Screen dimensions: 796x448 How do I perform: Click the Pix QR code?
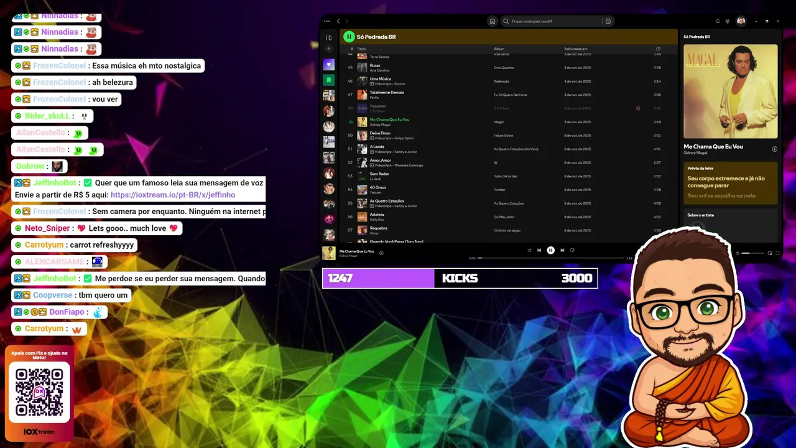point(39,393)
